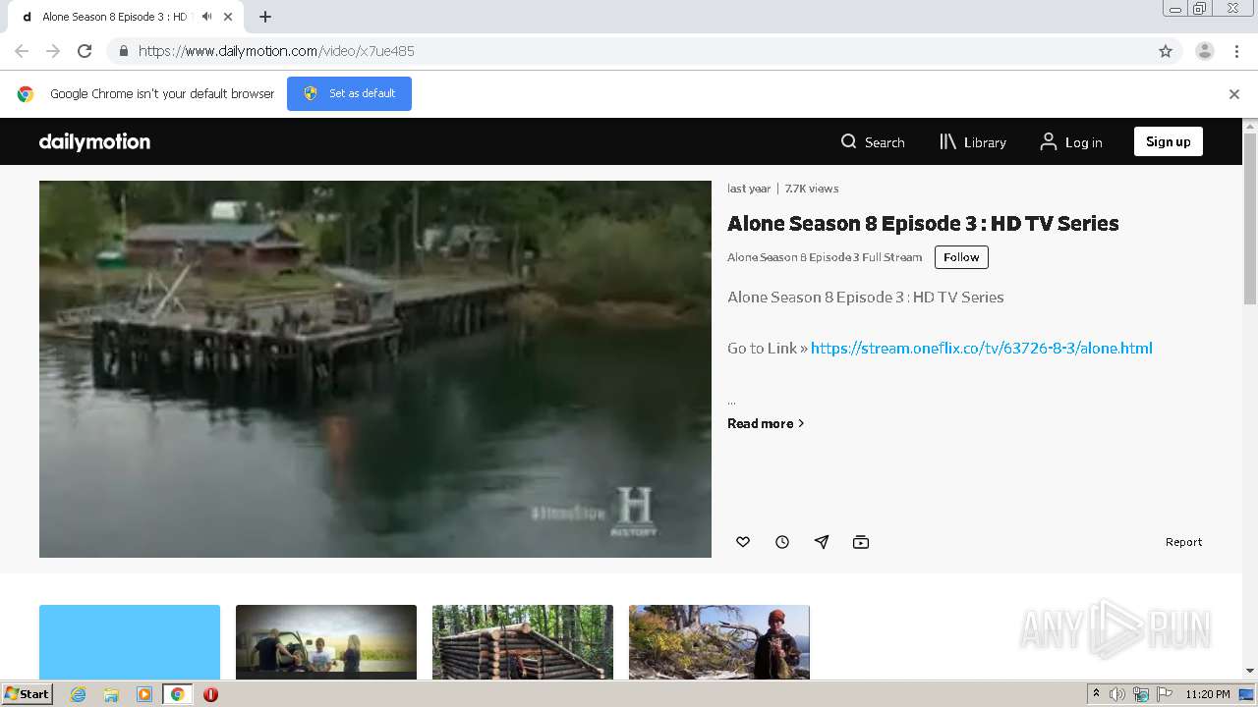
Task: Reload the current page
Action: coord(85,51)
